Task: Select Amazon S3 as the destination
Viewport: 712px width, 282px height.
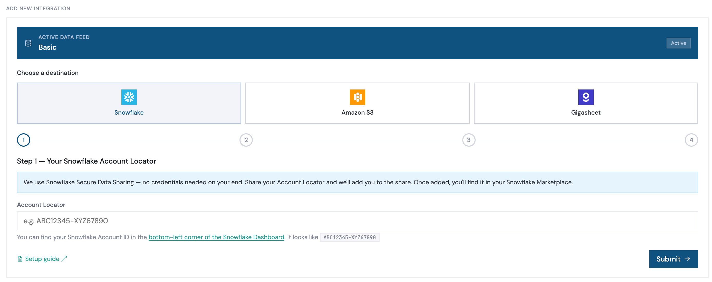Action: tap(357, 103)
